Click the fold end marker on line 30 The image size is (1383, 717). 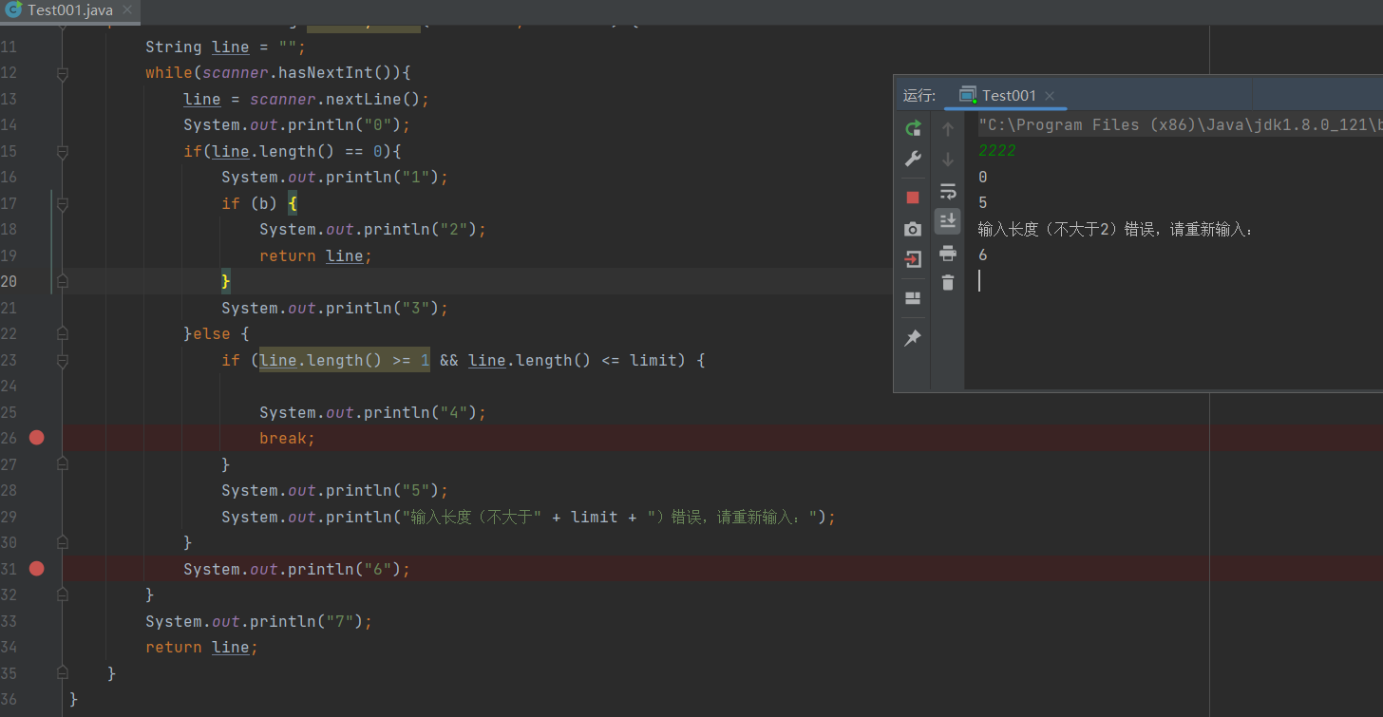point(63,542)
